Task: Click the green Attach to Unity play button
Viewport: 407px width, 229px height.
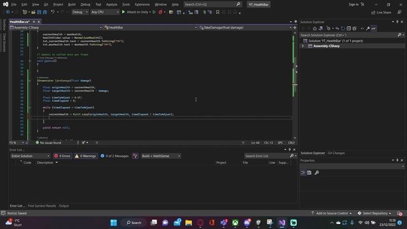Action: tap(123, 12)
